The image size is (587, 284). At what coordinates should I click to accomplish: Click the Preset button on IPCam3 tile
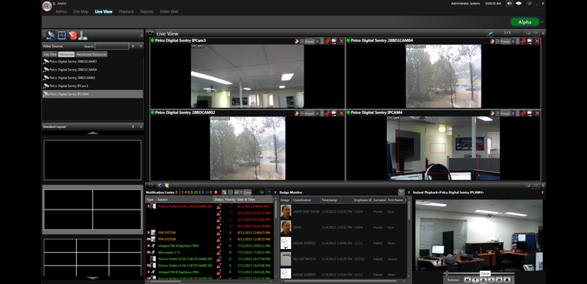309,41
